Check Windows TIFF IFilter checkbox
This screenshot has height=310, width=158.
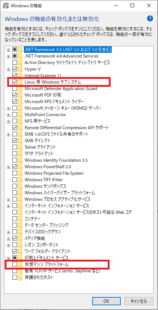click(x=14, y=180)
